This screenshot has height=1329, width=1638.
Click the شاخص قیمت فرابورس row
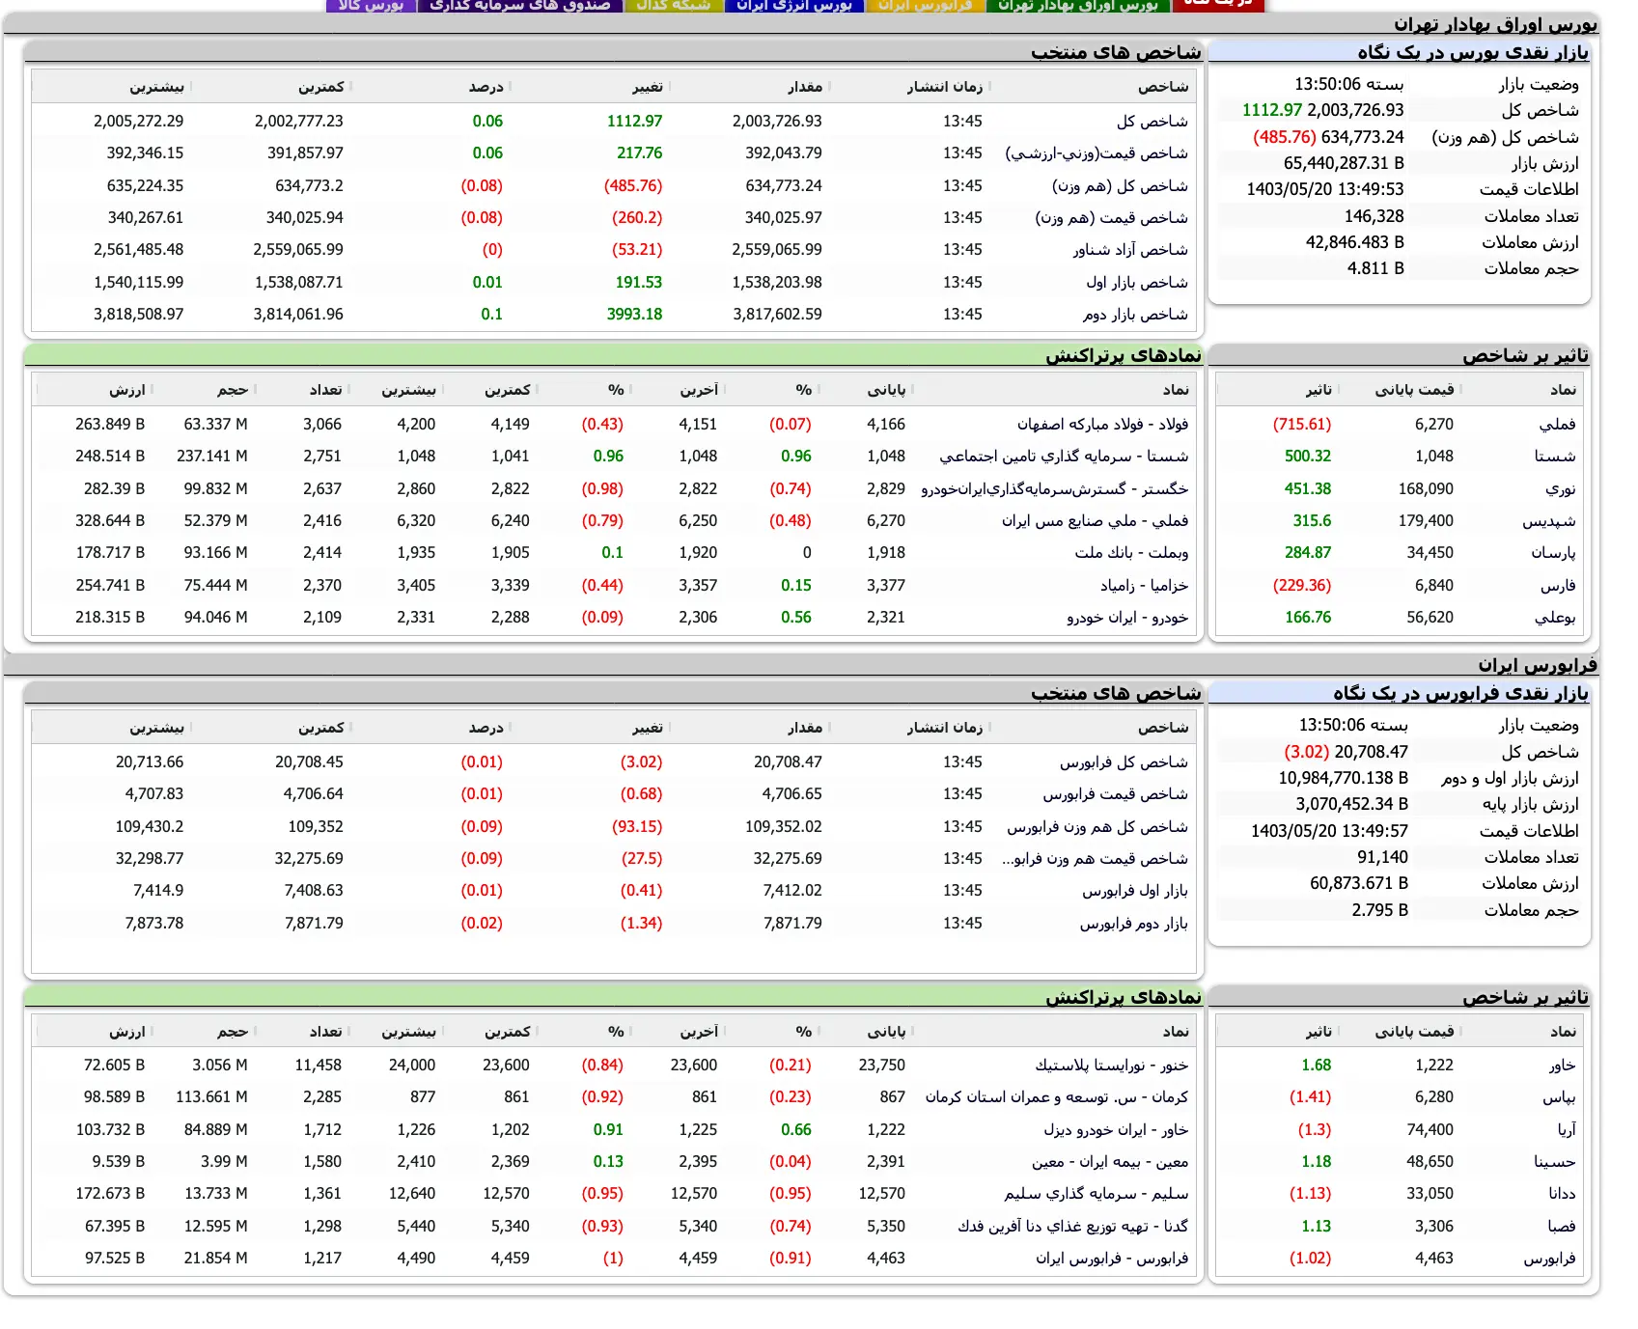pos(614,793)
